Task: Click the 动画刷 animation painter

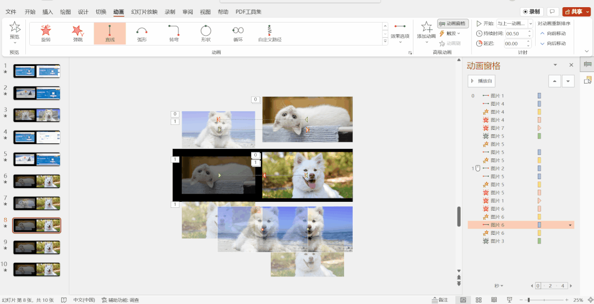Action: point(450,43)
